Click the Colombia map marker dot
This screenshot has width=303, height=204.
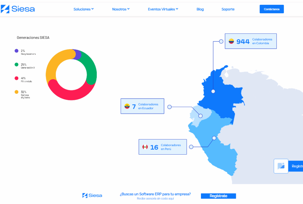coord(213,91)
